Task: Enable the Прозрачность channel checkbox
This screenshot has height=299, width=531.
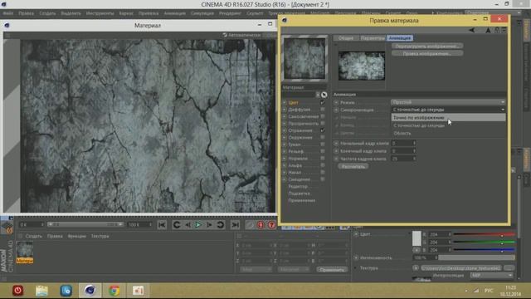Action: pos(323,124)
